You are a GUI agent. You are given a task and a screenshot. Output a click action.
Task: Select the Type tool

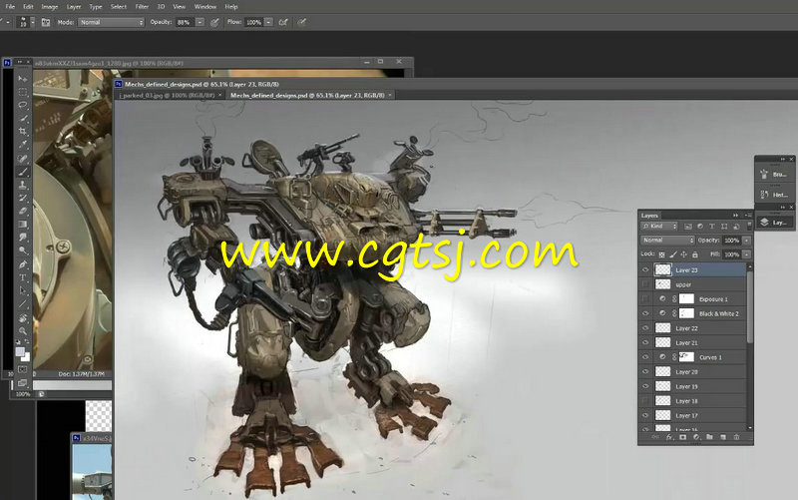(x=22, y=277)
